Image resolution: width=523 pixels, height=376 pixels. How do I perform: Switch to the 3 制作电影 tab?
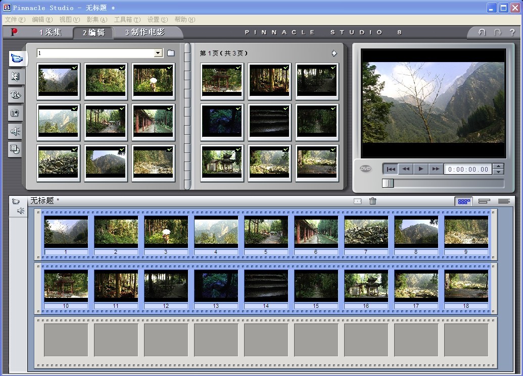tap(145, 32)
